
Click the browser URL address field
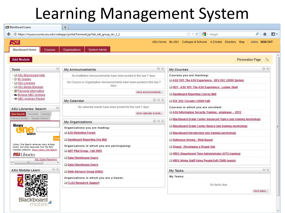click(101, 34)
